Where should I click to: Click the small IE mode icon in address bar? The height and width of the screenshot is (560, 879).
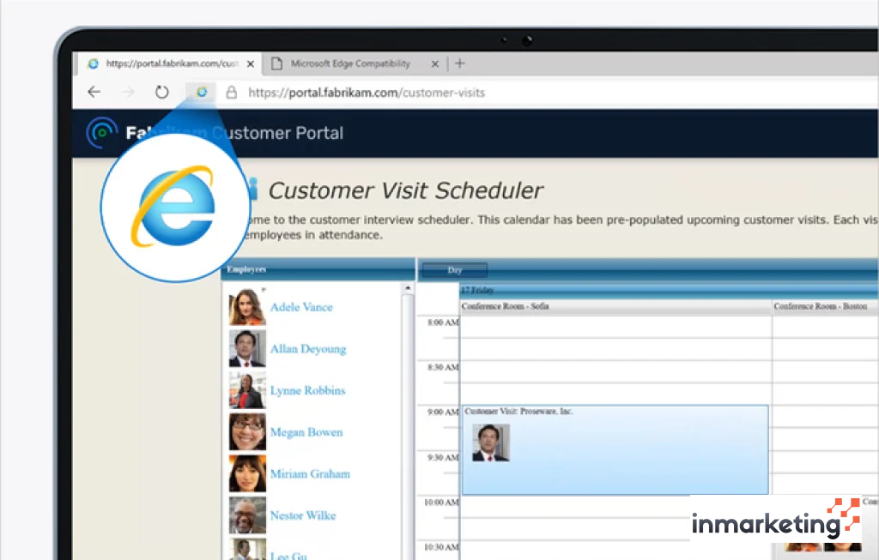click(202, 93)
